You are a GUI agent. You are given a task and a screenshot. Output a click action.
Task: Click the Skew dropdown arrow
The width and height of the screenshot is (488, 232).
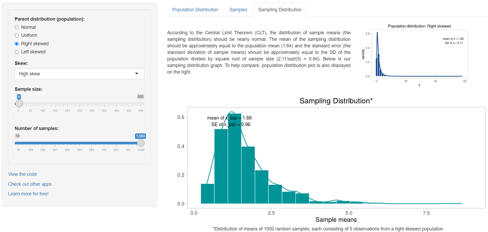(x=137, y=74)
